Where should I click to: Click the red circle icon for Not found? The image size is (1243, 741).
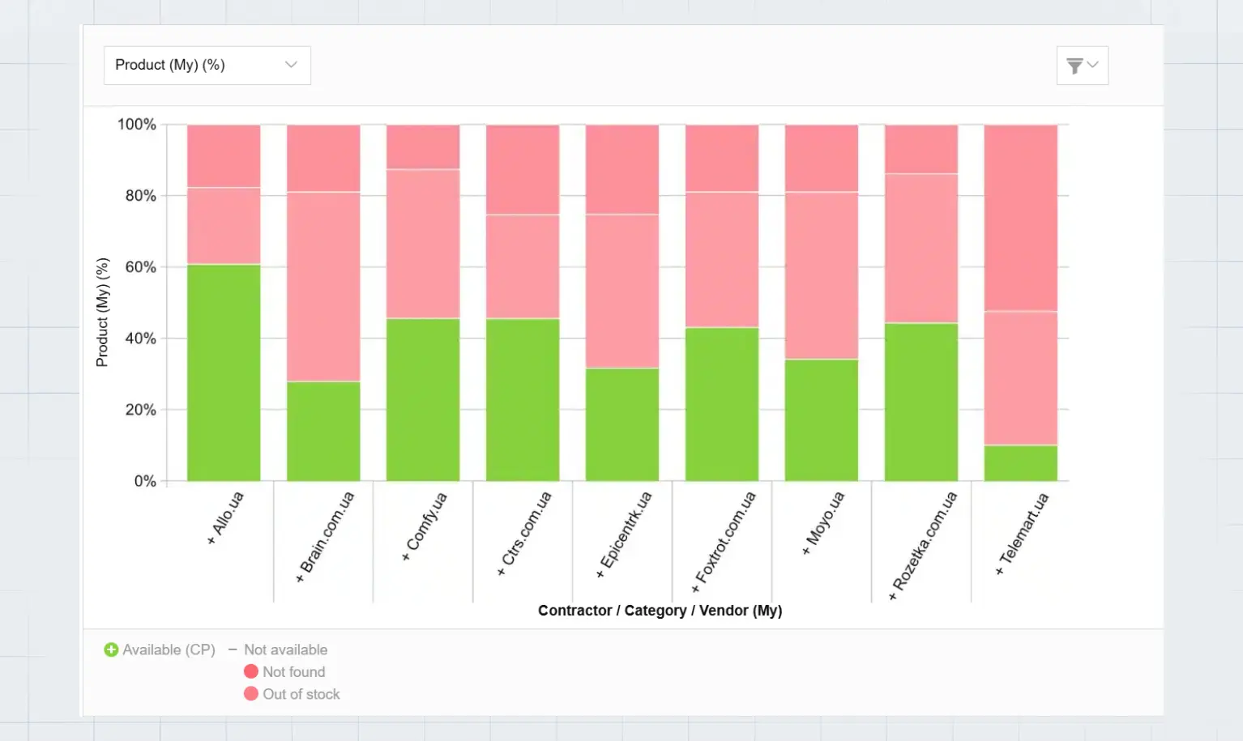pos(251,671)
